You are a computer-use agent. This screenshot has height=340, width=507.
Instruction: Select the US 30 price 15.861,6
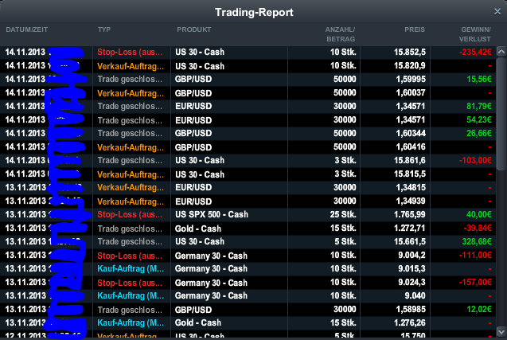tap(410, 161)
